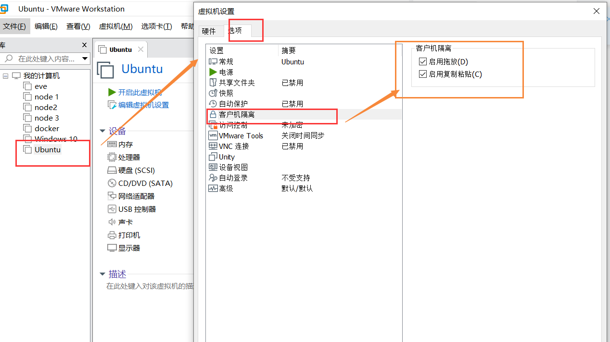Viewport: 610px width, 342px height.
Task: Click the Processors (处理器) chip icon
Action: (112, 157)
